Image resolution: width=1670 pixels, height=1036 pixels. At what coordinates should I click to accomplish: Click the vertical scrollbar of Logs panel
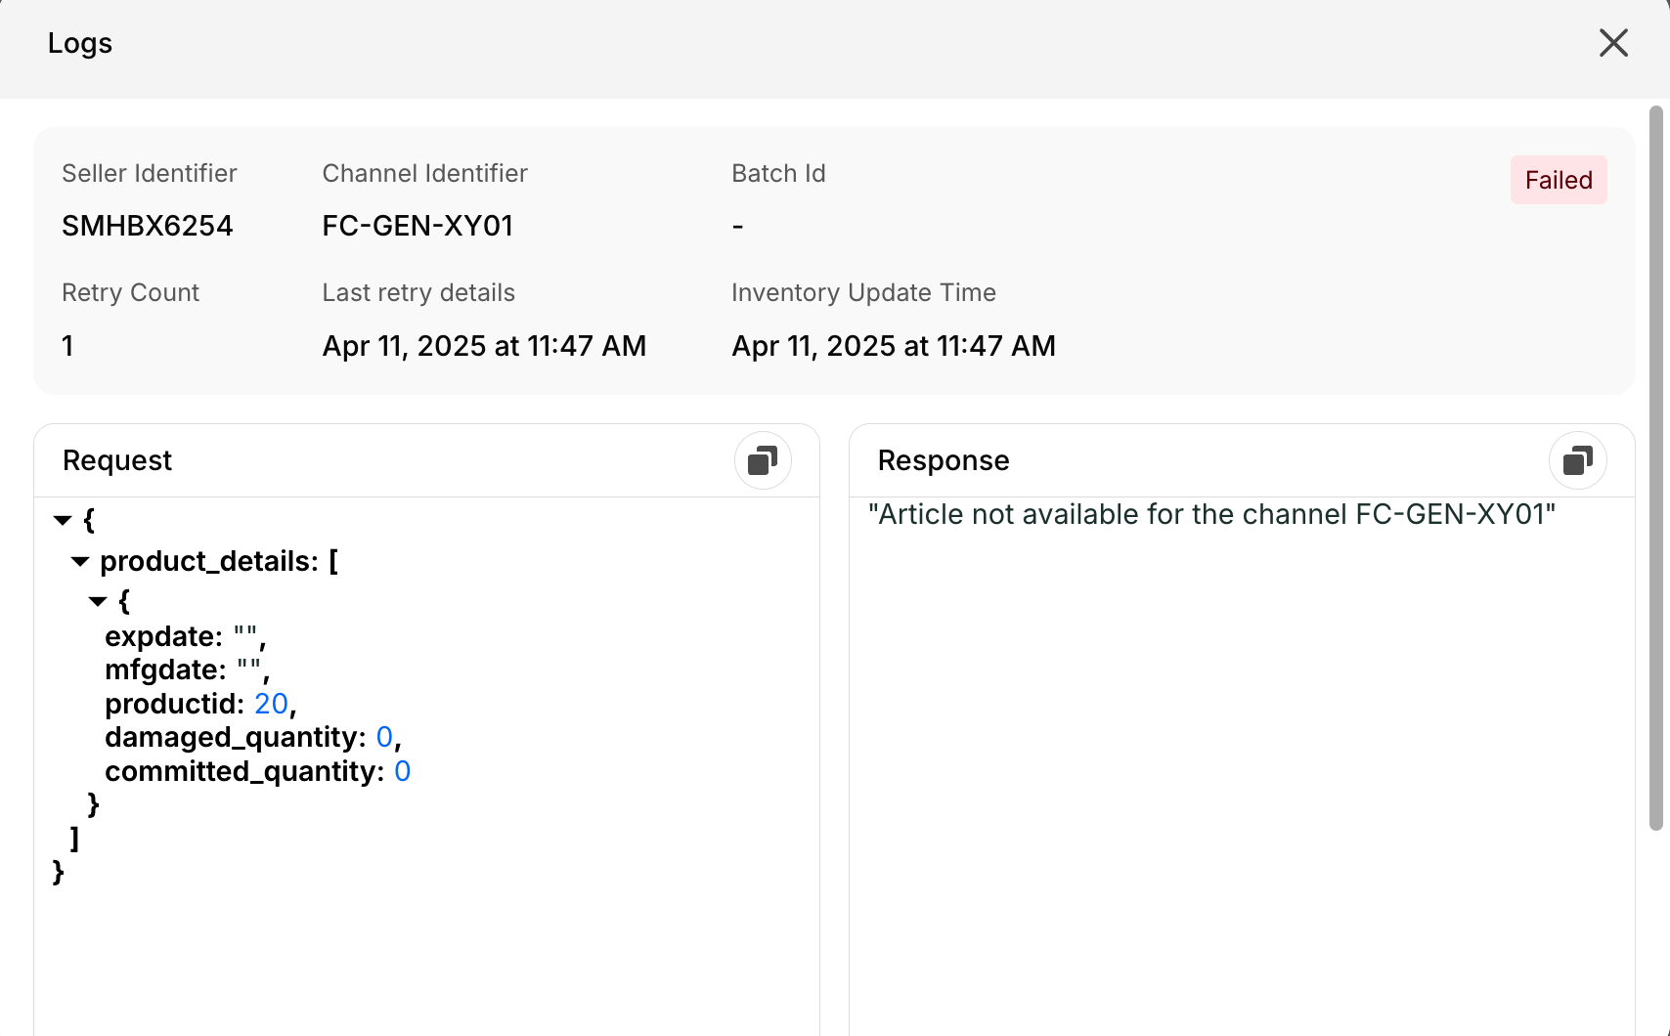point(1656,468)
